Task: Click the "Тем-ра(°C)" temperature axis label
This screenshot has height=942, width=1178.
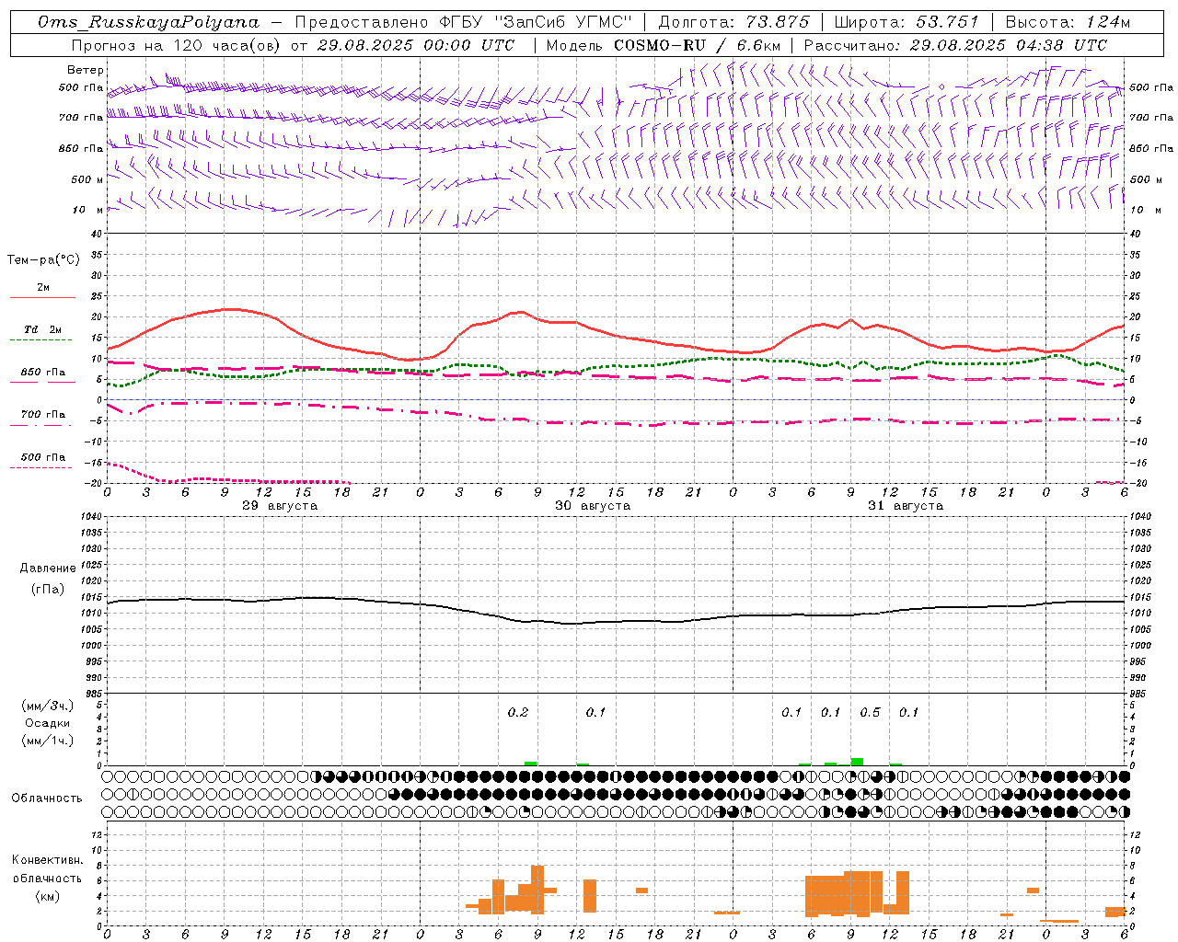Action: click(43, 260)
